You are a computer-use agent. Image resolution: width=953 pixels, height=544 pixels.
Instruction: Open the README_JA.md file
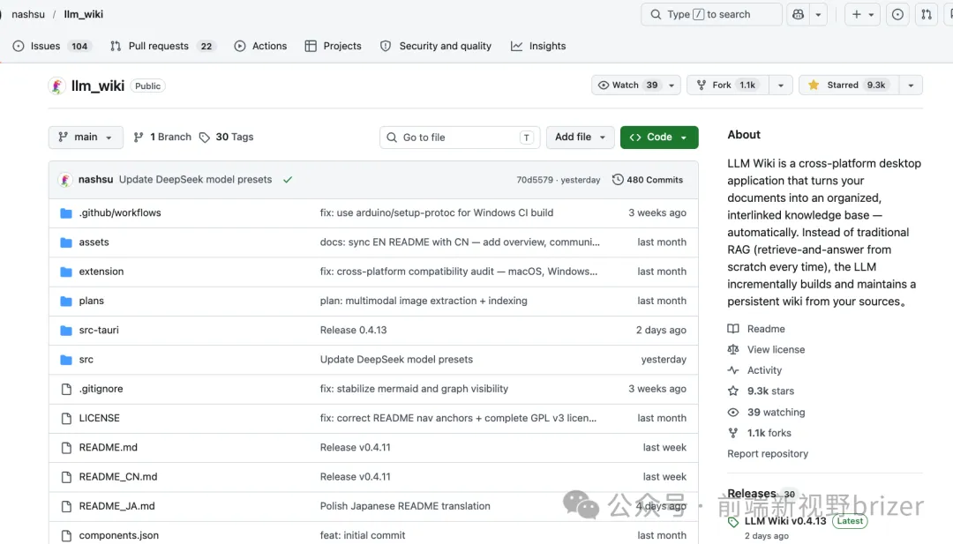(x=116, y=506)
